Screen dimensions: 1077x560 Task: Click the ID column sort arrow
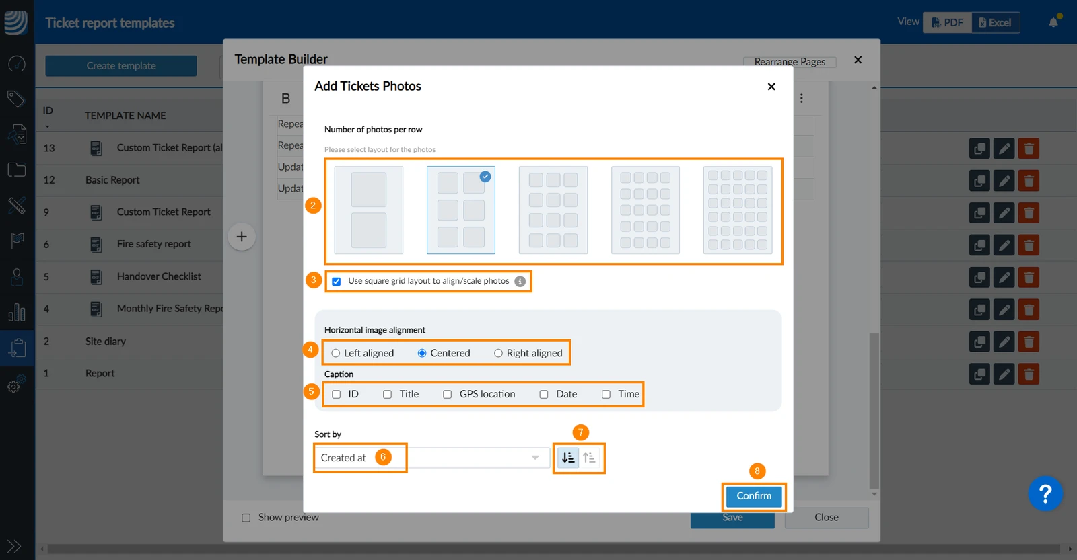[47, 126]
